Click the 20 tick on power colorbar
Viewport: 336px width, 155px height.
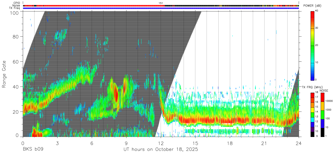[317, 45]
